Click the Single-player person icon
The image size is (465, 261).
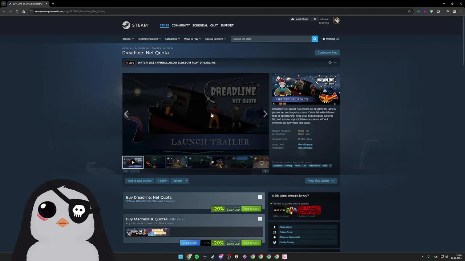275,227
